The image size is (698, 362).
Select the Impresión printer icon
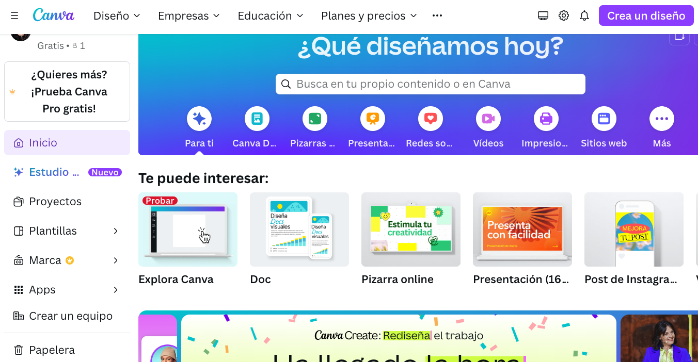point(546,119)
